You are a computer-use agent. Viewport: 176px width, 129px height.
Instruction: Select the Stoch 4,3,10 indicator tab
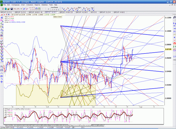[56, 125]
